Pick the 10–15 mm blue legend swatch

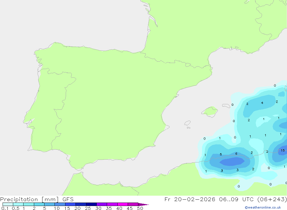click(60, 204)
